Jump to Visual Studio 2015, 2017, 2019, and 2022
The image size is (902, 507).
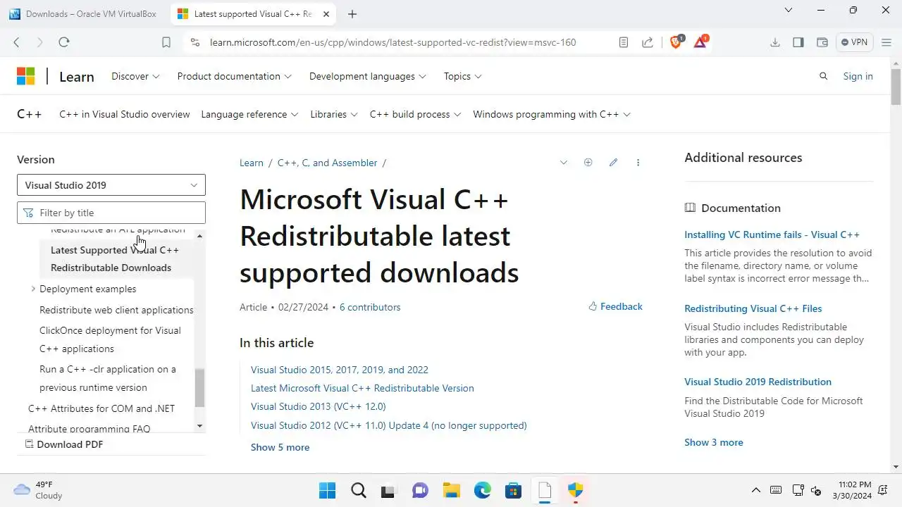[x=340, y=370]
